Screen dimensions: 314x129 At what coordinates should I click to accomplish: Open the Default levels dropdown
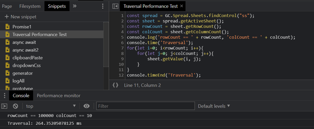click(214, 106)
